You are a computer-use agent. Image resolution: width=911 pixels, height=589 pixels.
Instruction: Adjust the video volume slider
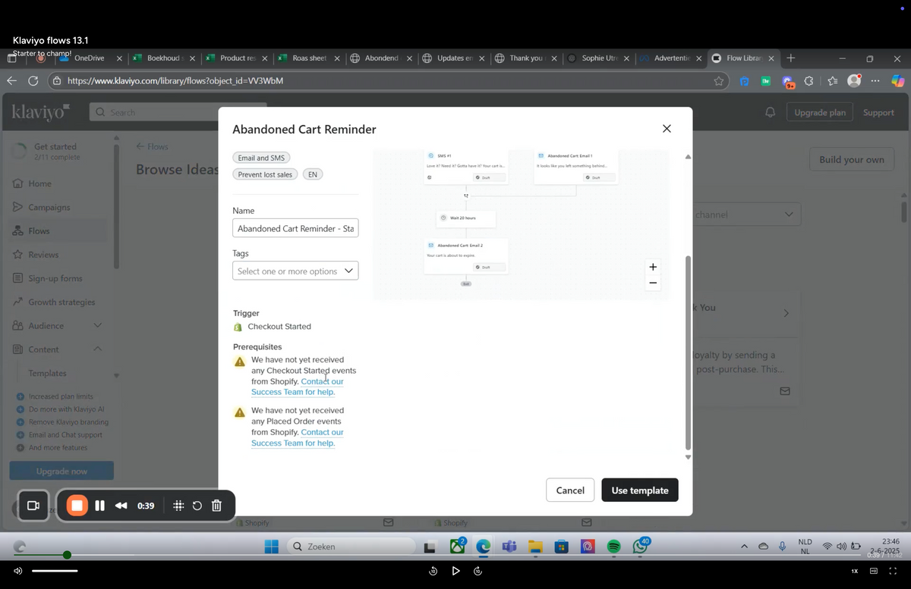click(x=55, y=571)
